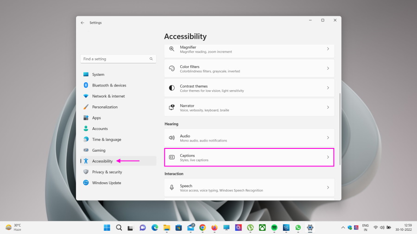This screenshot has width=417, height=234.
Task: Expand the Captions row chevron
Action: pos(328,157)
